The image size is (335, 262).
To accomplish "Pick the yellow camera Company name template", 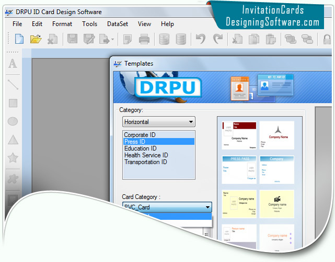I will pos(278,204).
